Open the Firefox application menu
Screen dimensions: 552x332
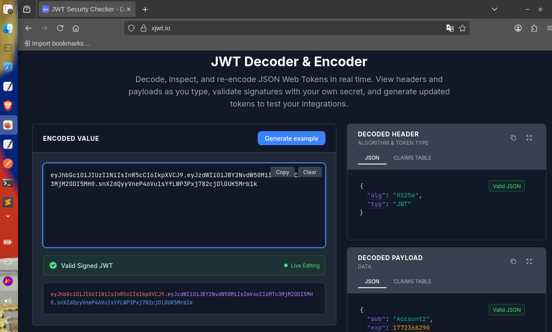(x=549, y=28)
